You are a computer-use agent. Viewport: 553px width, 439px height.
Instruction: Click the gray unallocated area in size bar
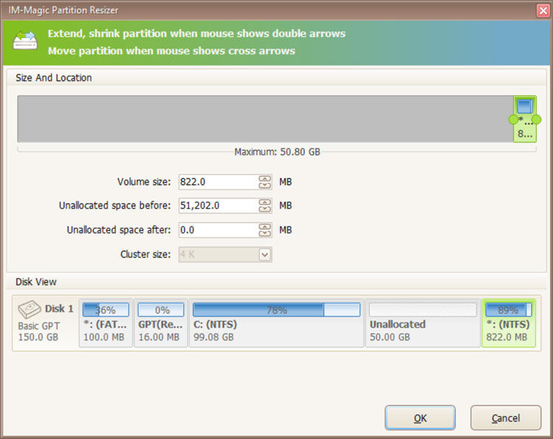[265, 119]
